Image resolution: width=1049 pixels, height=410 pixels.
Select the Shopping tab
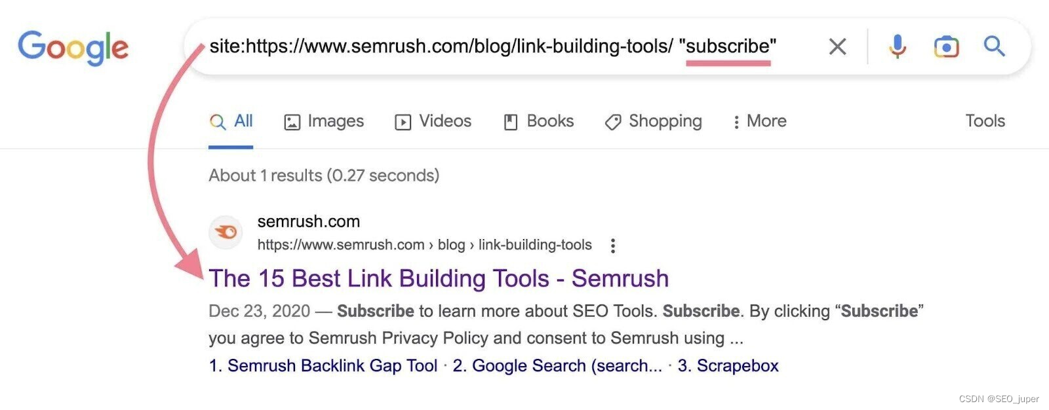[654, 121]
